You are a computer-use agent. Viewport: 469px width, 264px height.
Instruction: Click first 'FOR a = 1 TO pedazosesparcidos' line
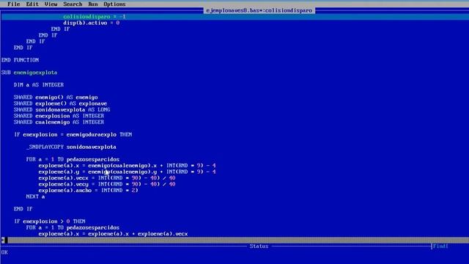(73, 159)
